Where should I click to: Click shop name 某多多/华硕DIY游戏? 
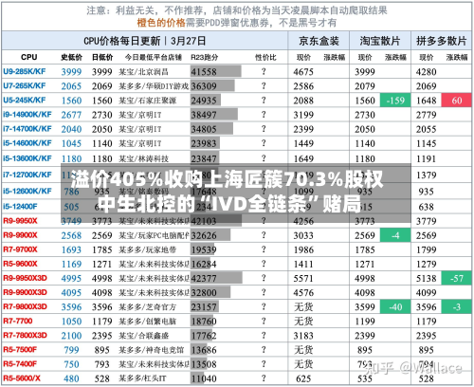click(154, 86)
